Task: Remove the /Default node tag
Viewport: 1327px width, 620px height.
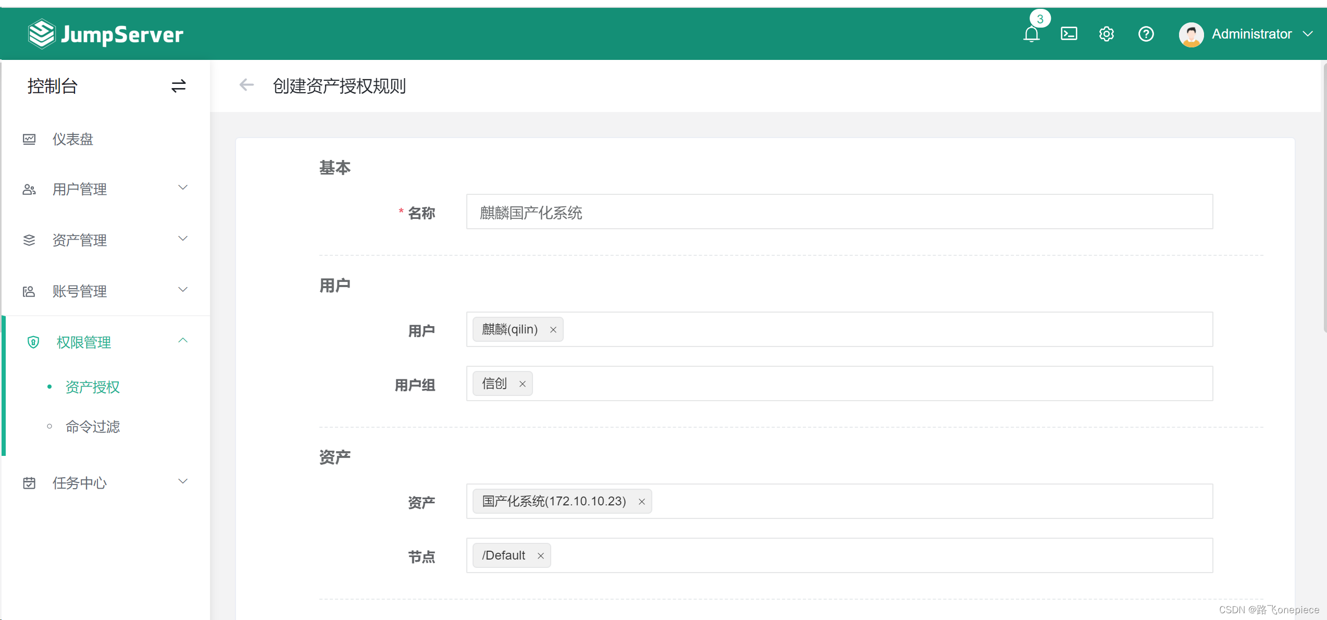Action: coord(541,556)
